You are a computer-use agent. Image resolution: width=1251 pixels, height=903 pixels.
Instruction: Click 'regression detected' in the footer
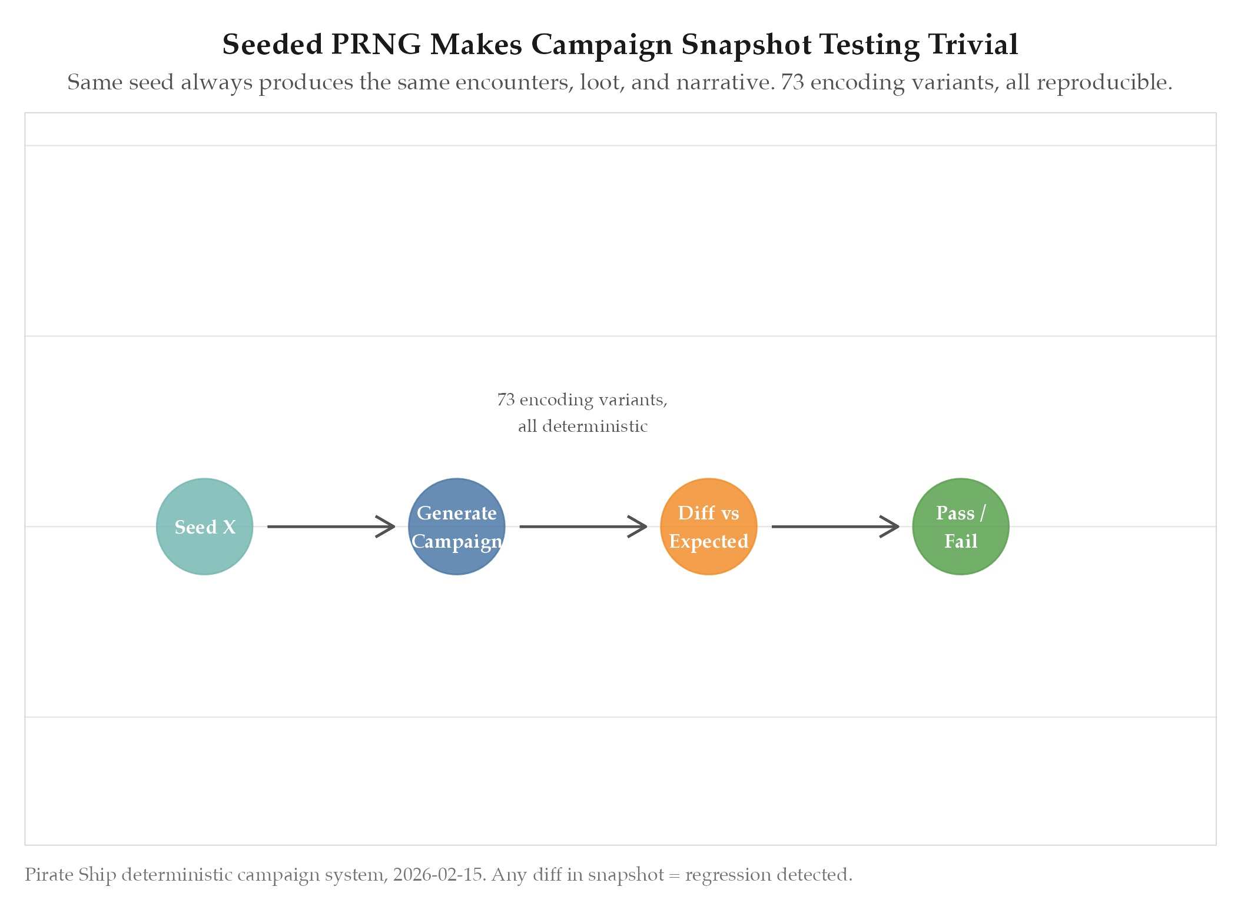click(768, 875)
